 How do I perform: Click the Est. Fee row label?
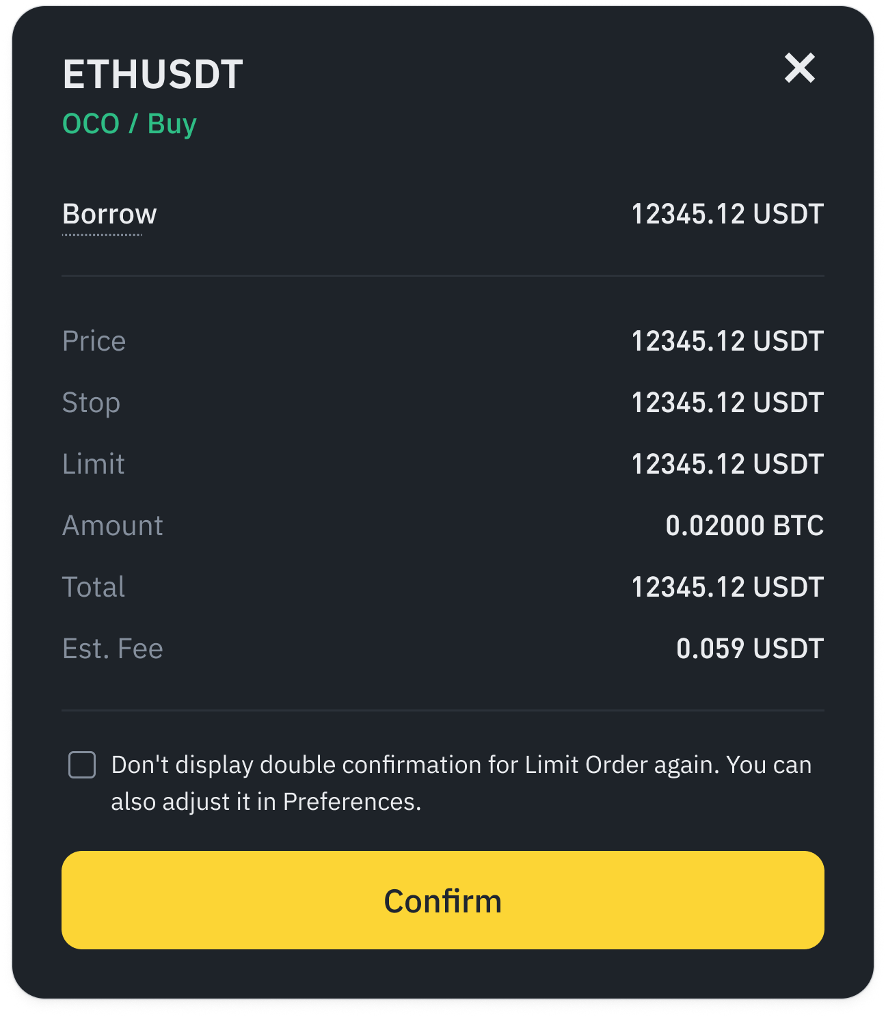[112, 649]
